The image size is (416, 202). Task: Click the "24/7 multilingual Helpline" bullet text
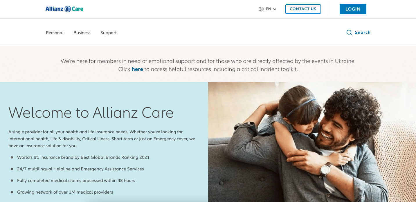point(80,169)
